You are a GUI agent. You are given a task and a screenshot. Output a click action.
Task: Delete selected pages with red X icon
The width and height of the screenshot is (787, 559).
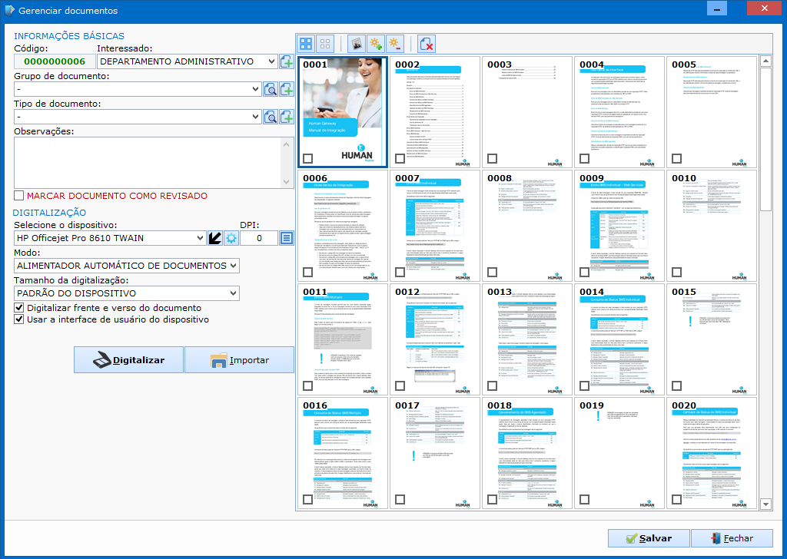click(426, 44)
